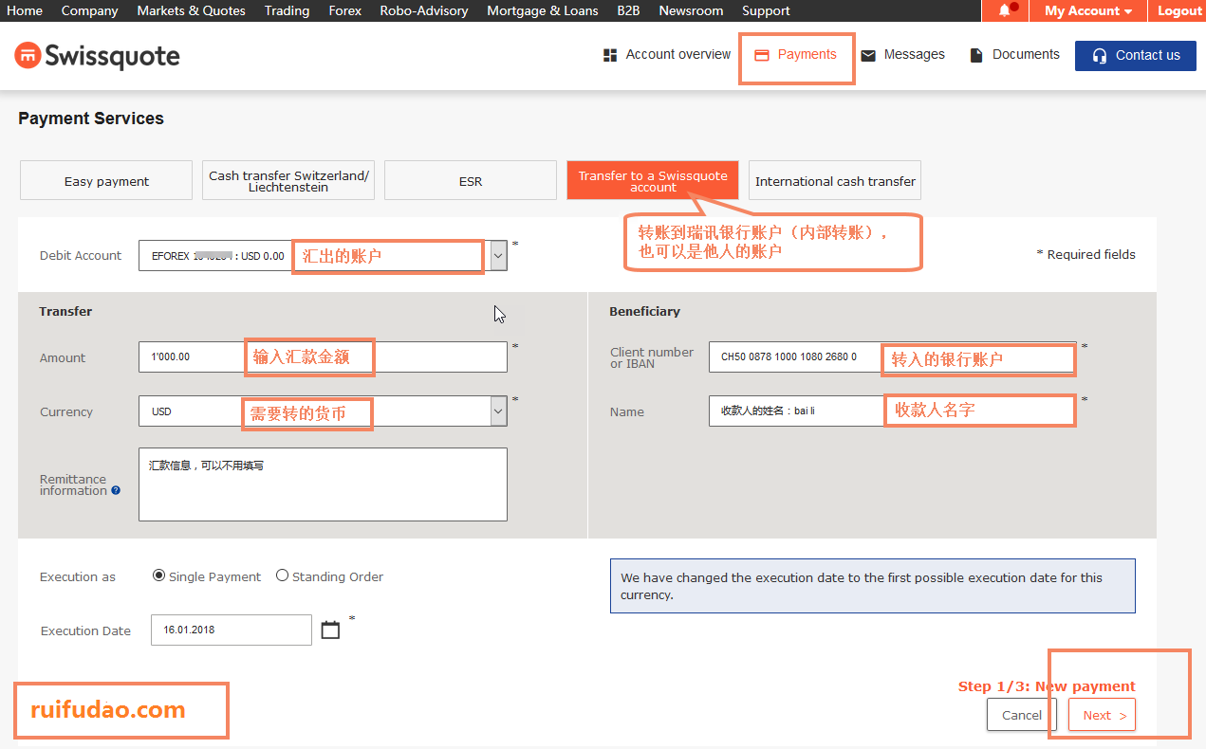Open the Payments section link
This screenshot has height=749, width=1206.
click(x=796, y=55)
